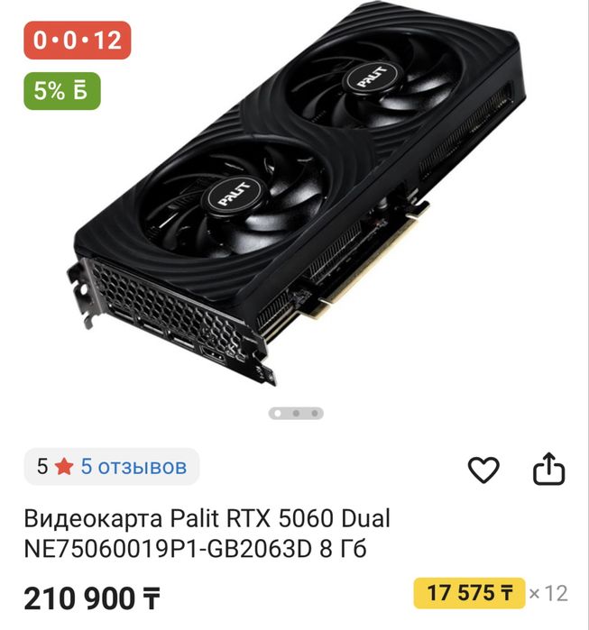This screenshot has width=589, height=630.
Task: Tap the gold PCIe connector on the card
Action: (372, 261)
